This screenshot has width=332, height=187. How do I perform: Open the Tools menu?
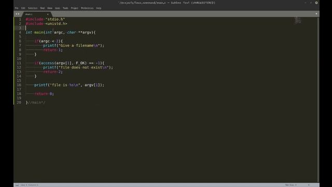(x=65, y=8)
